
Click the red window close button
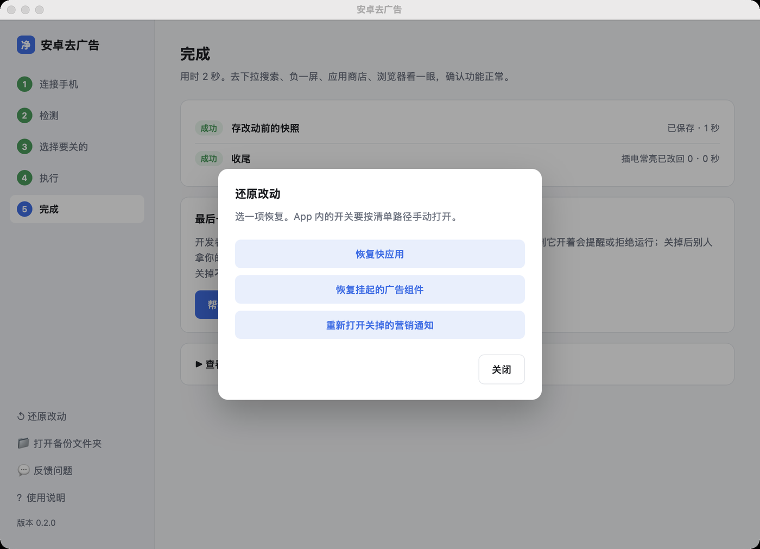11,10
